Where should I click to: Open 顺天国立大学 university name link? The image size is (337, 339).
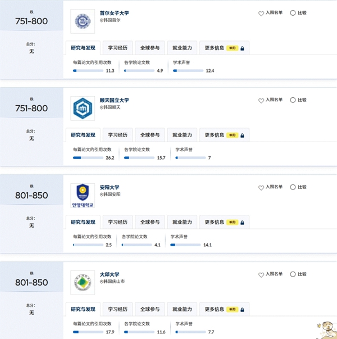click(114, 100)
